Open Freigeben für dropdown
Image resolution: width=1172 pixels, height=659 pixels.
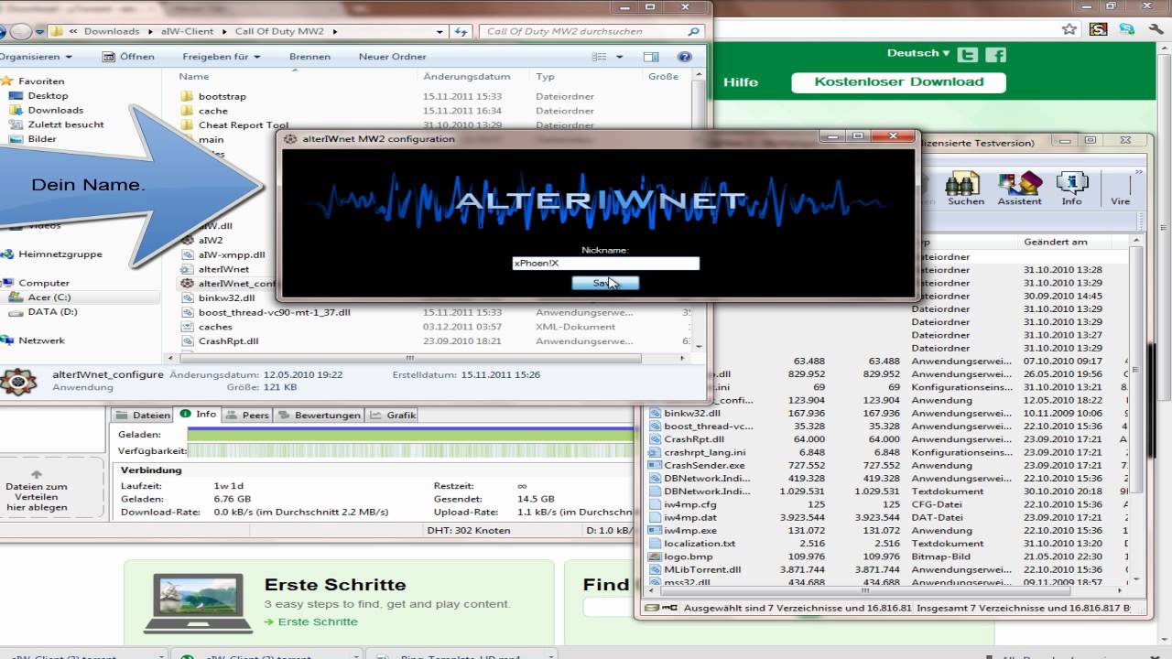(222, 56)
